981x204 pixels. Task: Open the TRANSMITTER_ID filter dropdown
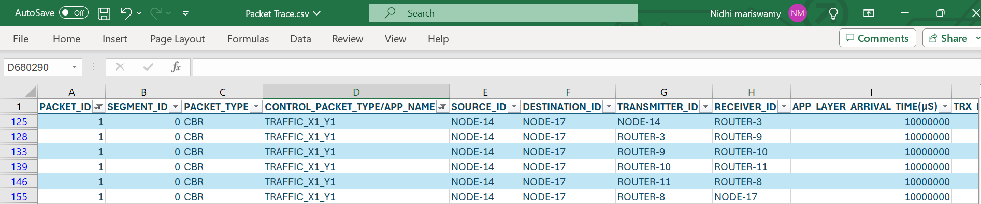[x=705, y=107]
